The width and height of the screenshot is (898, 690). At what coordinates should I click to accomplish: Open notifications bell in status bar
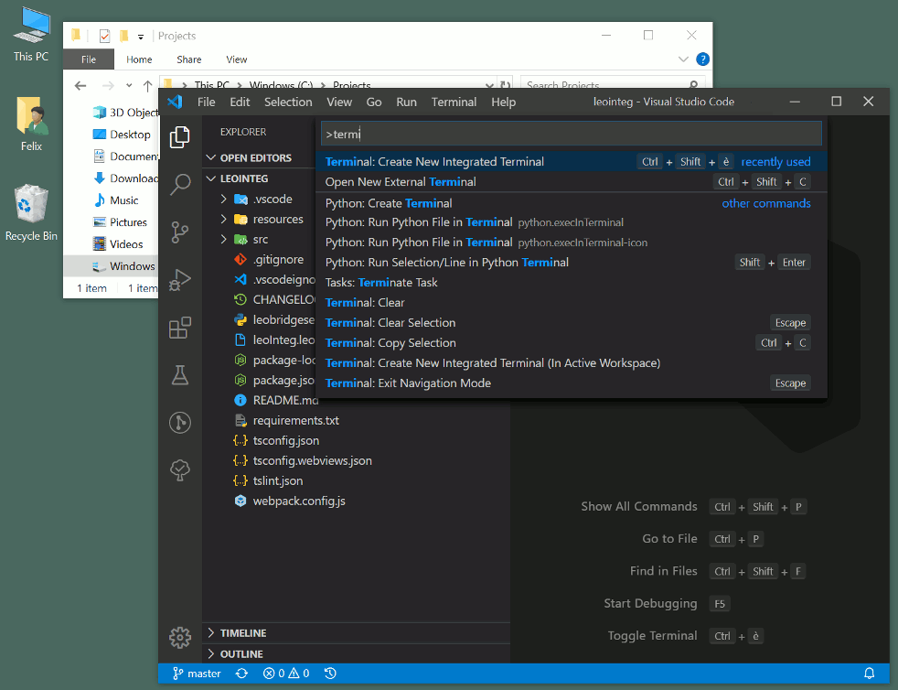click(x=869, y=674)
